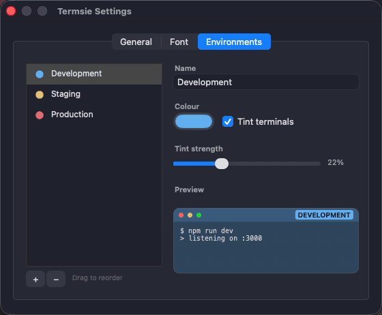Click the "$ npm run dev" preview line

(207, 230)
